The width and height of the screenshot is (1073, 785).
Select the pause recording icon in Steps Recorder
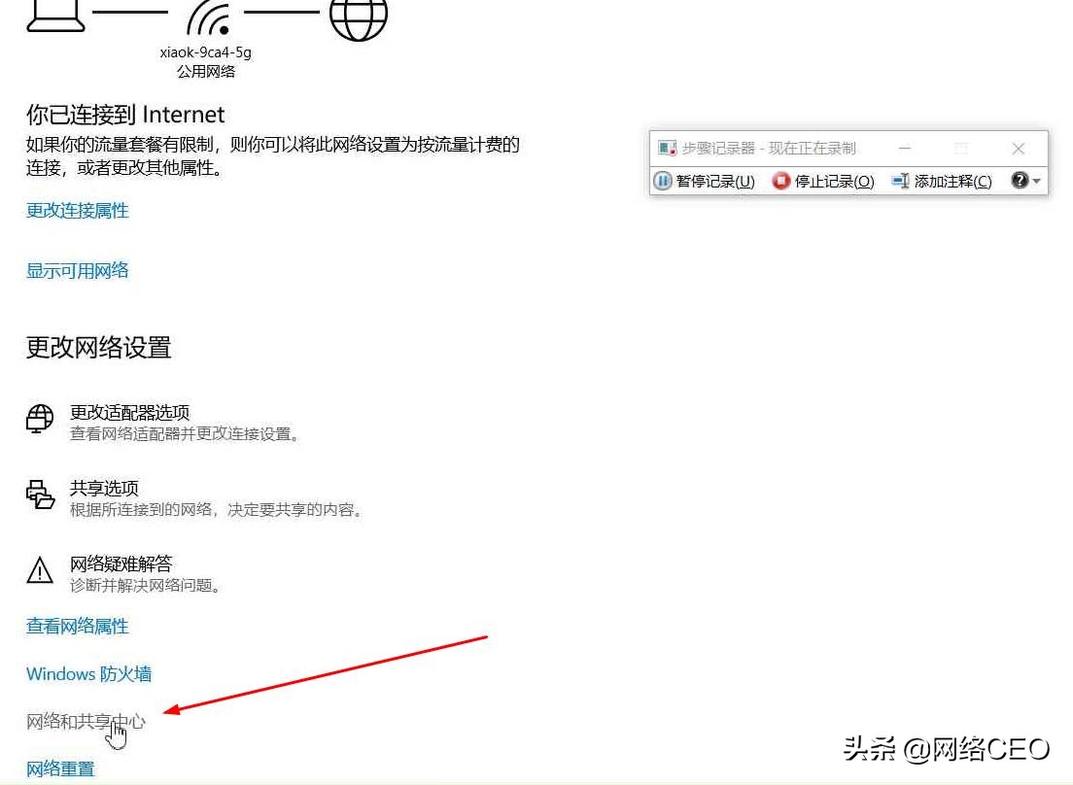(x=662, y=181)
